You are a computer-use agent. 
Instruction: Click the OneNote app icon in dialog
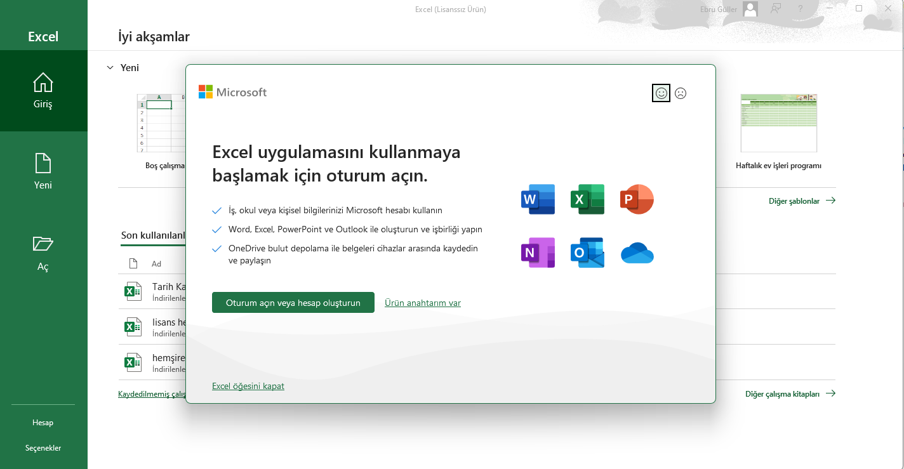point(538,253)
